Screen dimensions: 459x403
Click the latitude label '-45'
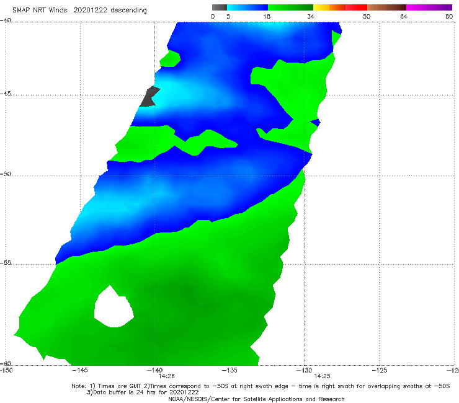coord(6,94)
